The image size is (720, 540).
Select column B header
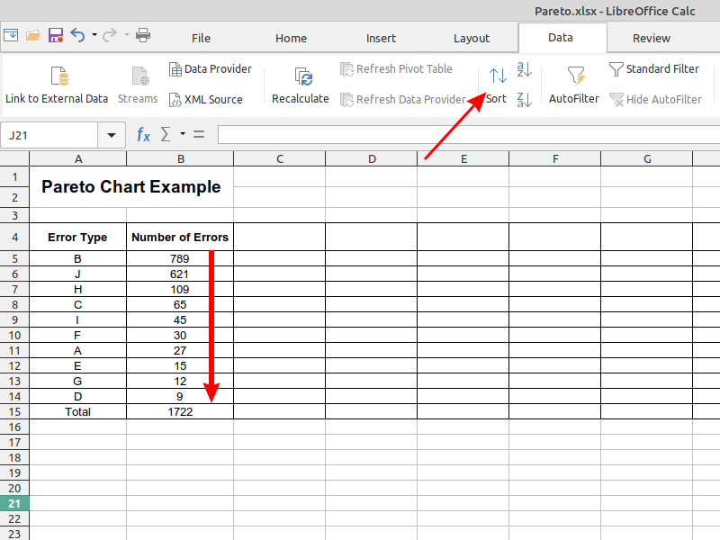[x=180, y=159]
